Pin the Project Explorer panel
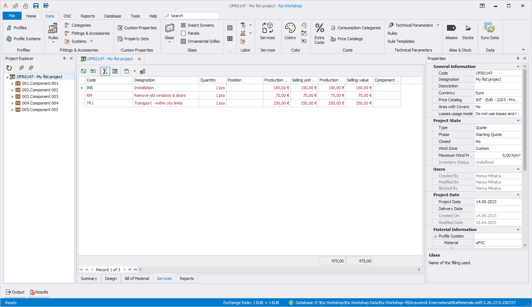Image resolution: width=532 pixels, height=307 pixels. tap(64, 58)
